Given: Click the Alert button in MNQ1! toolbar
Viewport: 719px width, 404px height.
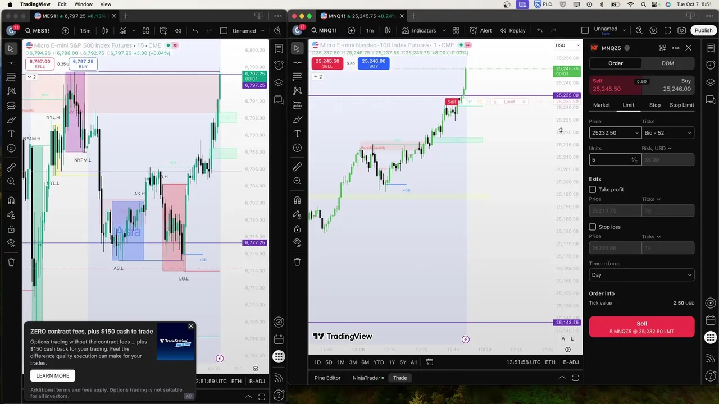Looking at the screenshot, I should coord(481,30).
